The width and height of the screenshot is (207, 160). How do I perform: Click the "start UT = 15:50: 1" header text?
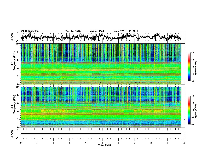click(126, 31)
